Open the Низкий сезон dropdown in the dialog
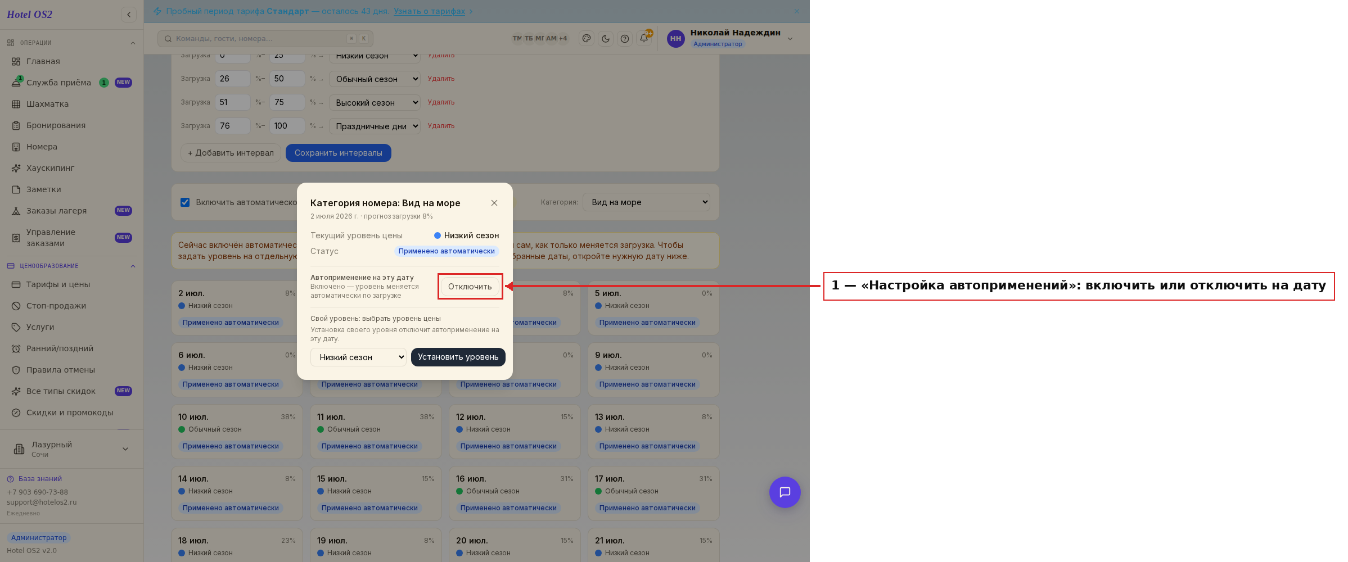 358,357
